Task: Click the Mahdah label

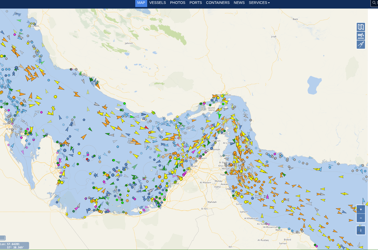Action: point(212,202)
